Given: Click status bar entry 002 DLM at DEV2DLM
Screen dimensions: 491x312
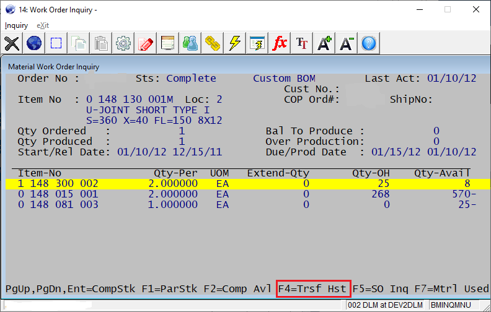Looking at the screenshot, I should point(385,305).
